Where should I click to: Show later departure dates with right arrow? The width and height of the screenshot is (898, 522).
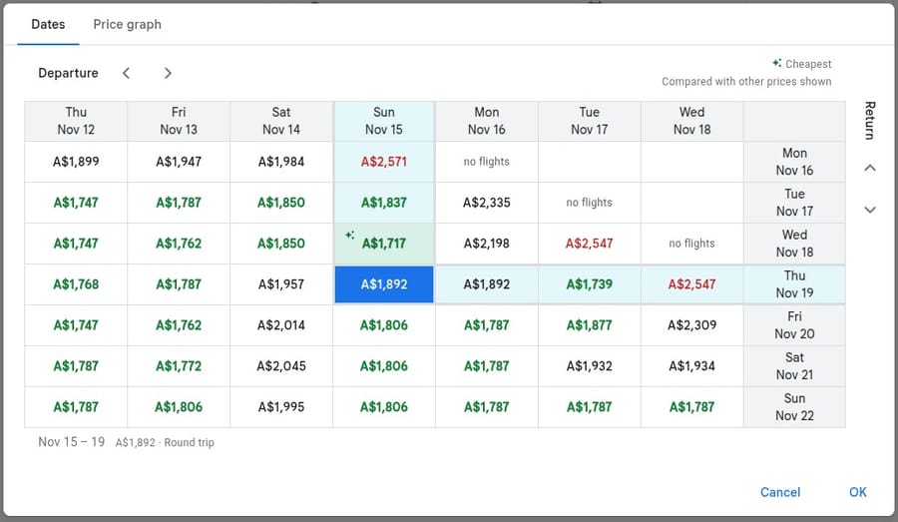[x=168, y=73]
